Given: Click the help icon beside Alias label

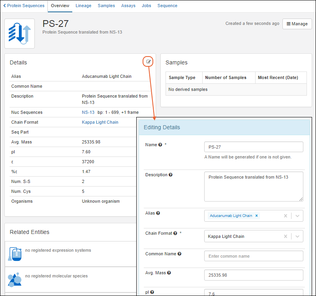Looking at the screenshot, I should pyautogui.click(x=158, y=213).
